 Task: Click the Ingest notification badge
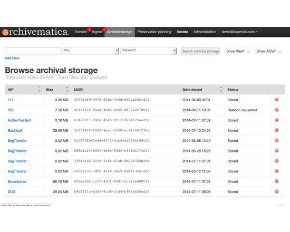(x=104, y=30)
